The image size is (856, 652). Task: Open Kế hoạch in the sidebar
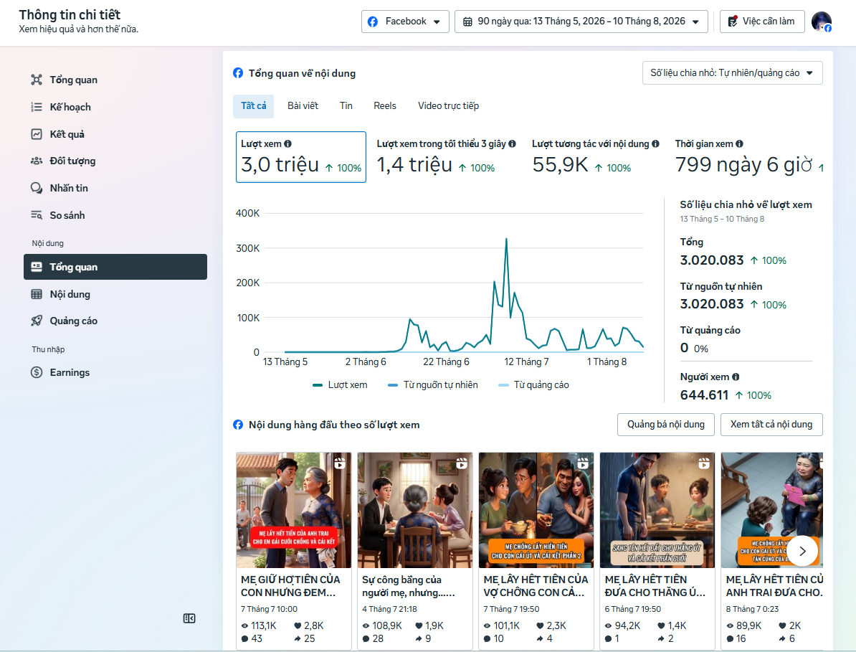(115, 107)
